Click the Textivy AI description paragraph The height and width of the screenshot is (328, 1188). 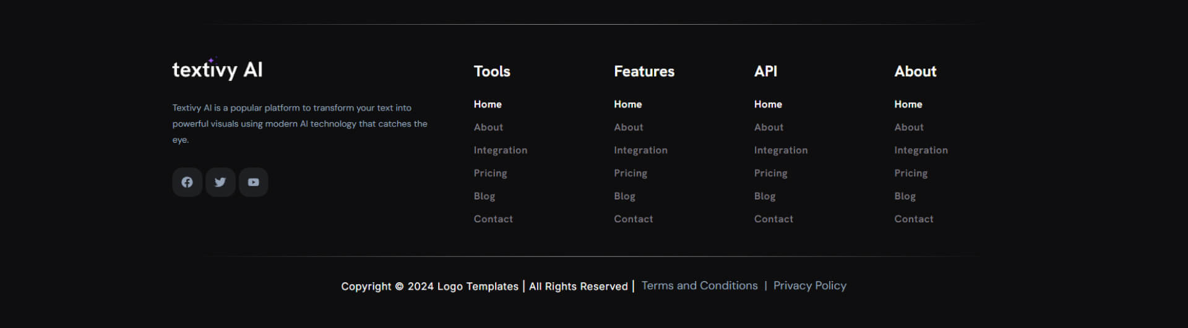pos(300,124)
